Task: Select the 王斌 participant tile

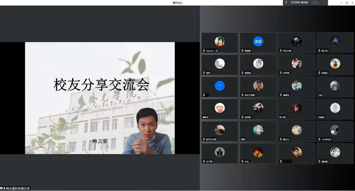Action: pyautogui.click(x=335, y=87)
